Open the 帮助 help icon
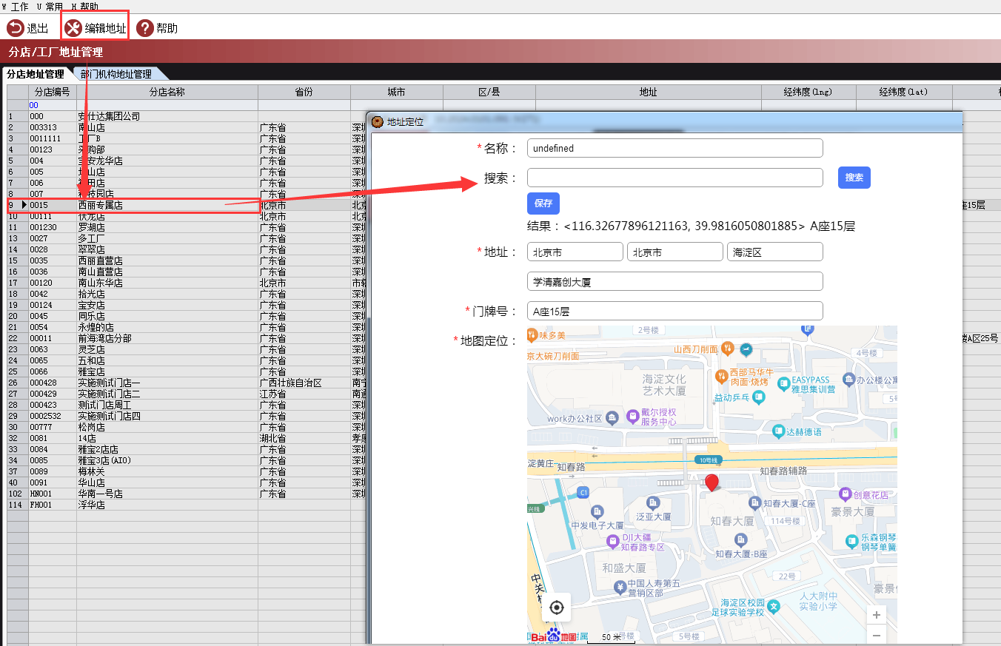Viewport: 1001px width, 646px height. (145, 28)
